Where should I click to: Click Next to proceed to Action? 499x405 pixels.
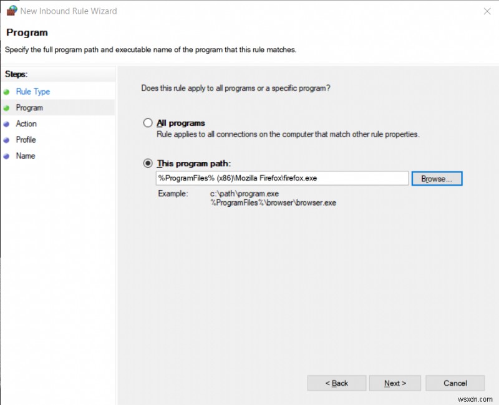click(395, 383)
